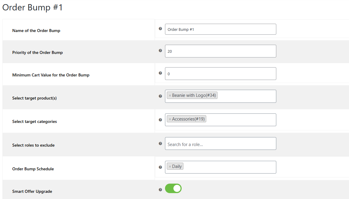
Task: Show help tip for Select target categories
Action: [x=160, y=120]
